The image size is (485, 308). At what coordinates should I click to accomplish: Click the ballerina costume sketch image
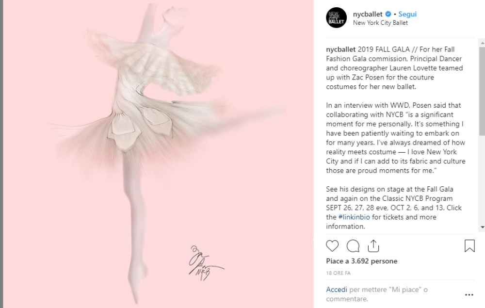click(x=159, y=154)
